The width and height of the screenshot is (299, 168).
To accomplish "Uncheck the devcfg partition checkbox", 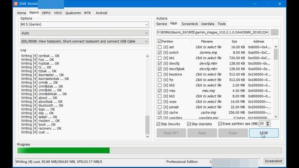I will click(x=160, y=63).
